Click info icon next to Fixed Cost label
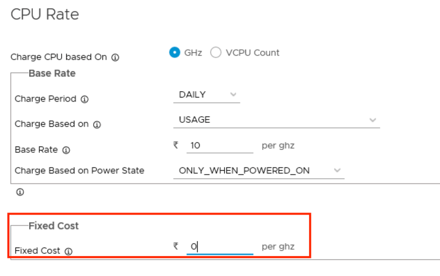This screenshot has width=440, height=276. click(x=68, y=251)
